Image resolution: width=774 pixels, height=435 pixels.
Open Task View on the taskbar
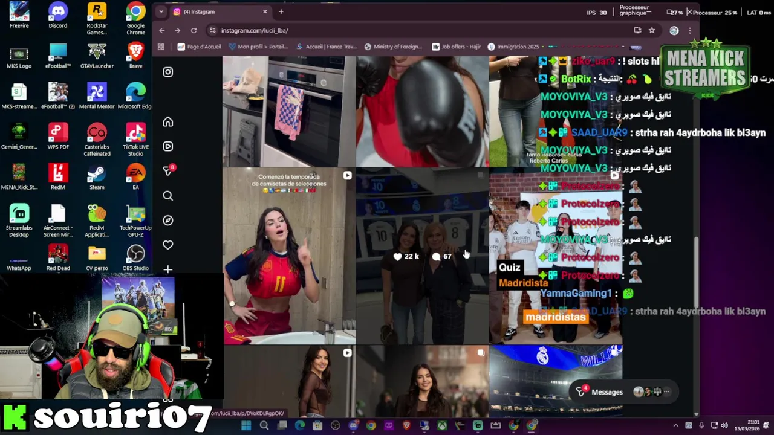pyautogui.click(x=282, y=425)
